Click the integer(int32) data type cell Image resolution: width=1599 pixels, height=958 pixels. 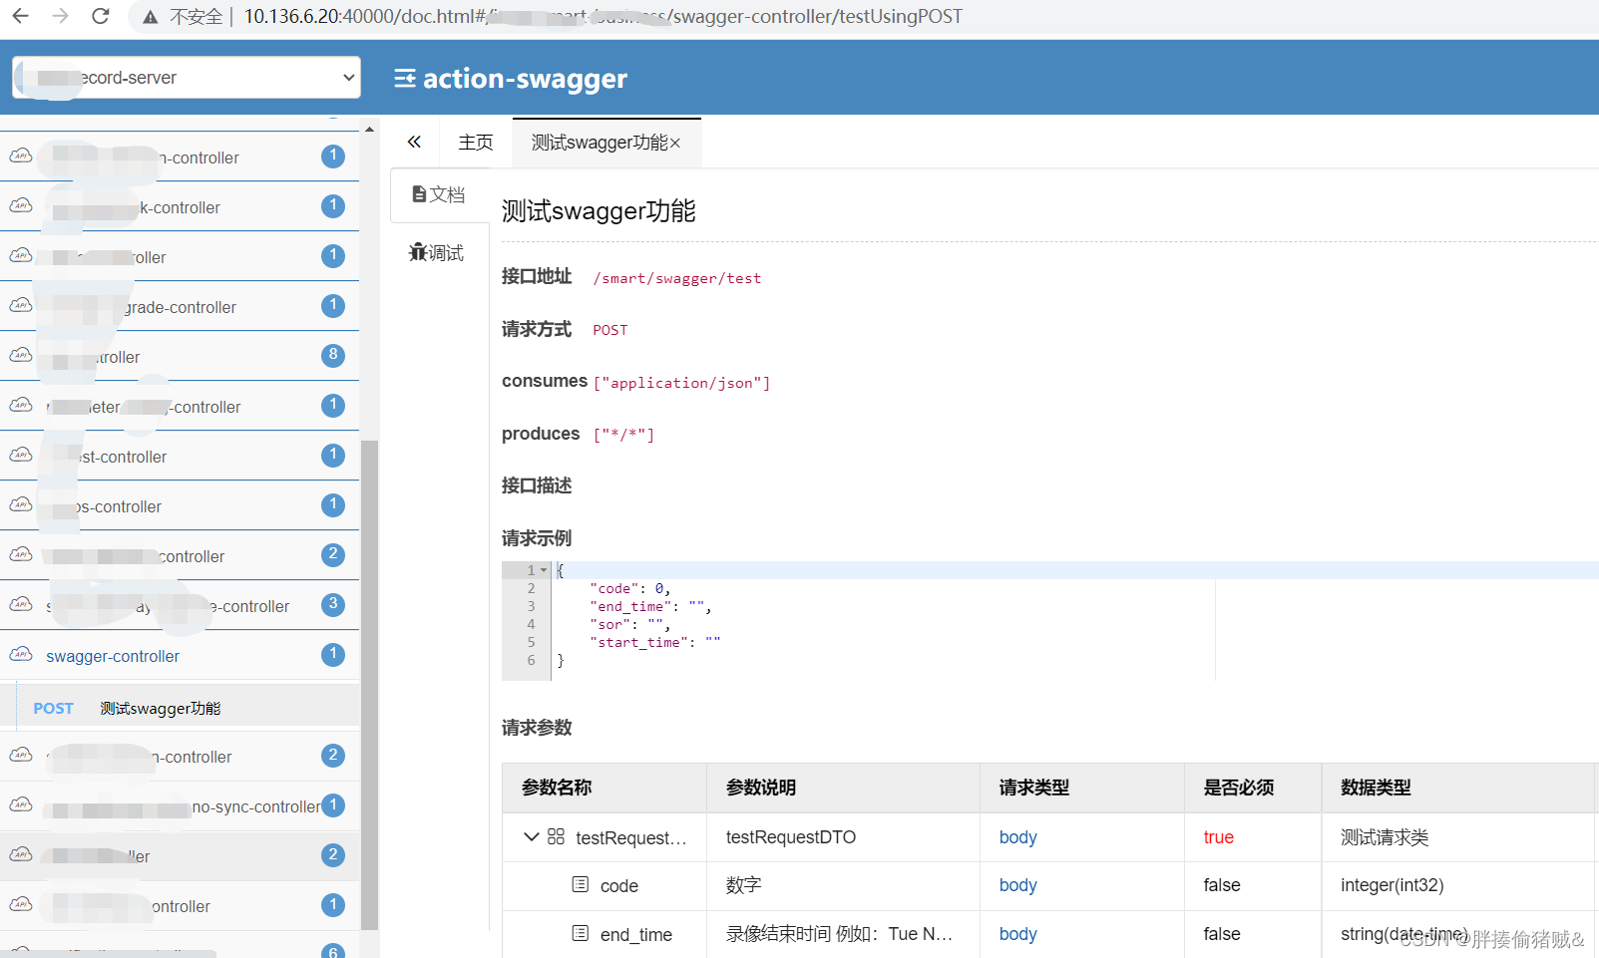[x=1393, y=885]
